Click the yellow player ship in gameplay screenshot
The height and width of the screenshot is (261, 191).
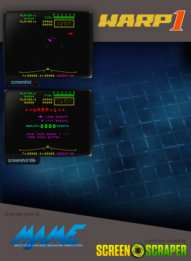click(x=48, y=70)
